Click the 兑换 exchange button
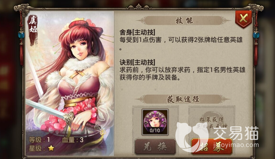 tap(155, 146)
